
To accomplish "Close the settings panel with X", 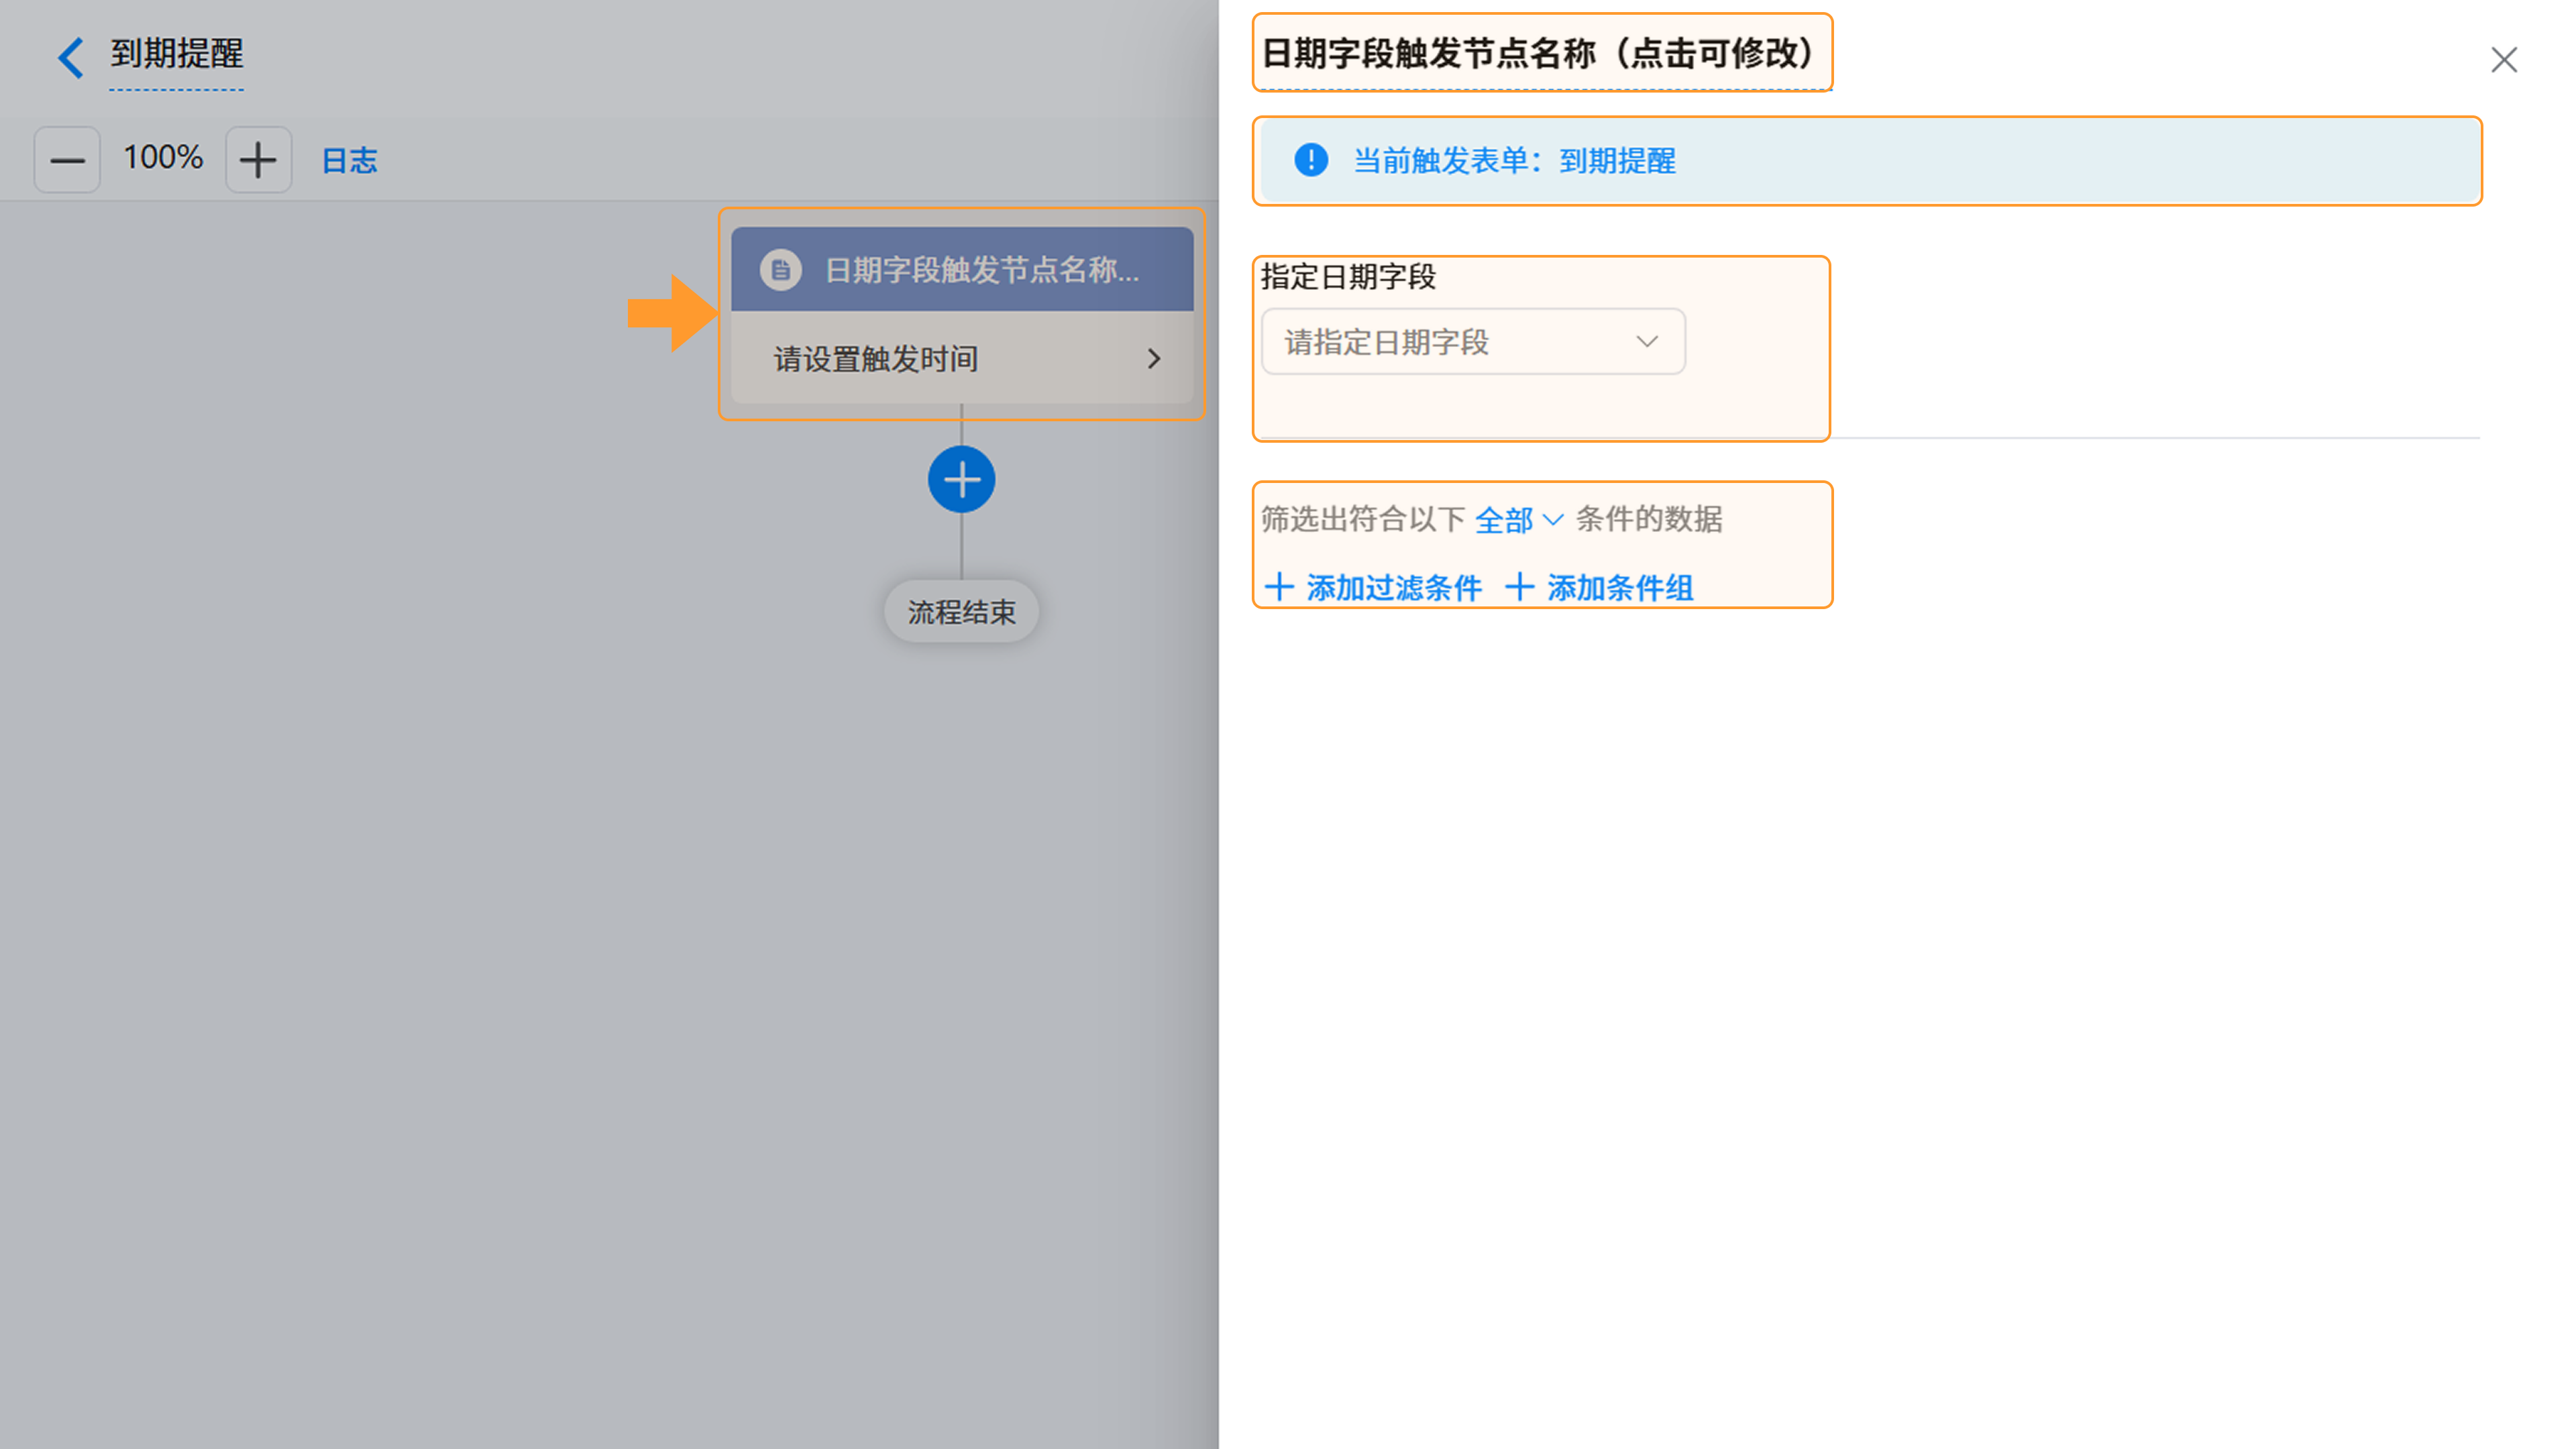I will pyautogui.click(x=2503, y=60).
